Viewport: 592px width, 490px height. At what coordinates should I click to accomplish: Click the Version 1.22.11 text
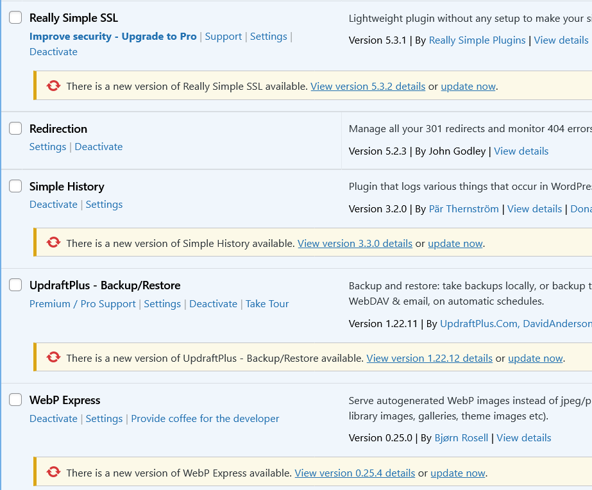pyautogui.click(x=383, y=323)
